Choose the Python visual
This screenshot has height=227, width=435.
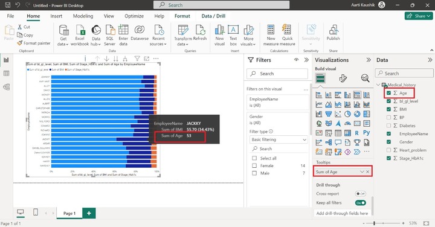(367, 133)
